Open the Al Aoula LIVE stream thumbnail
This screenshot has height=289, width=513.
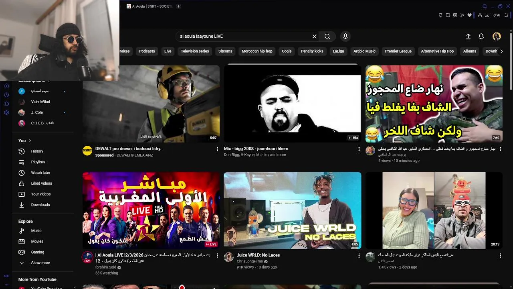coord(151,210)
